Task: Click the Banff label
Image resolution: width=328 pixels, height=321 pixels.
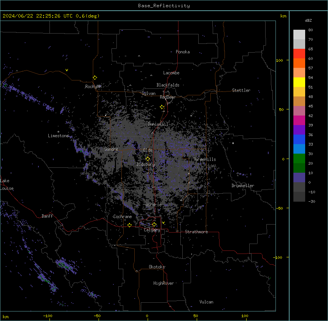Action: [x=47, y=216]
